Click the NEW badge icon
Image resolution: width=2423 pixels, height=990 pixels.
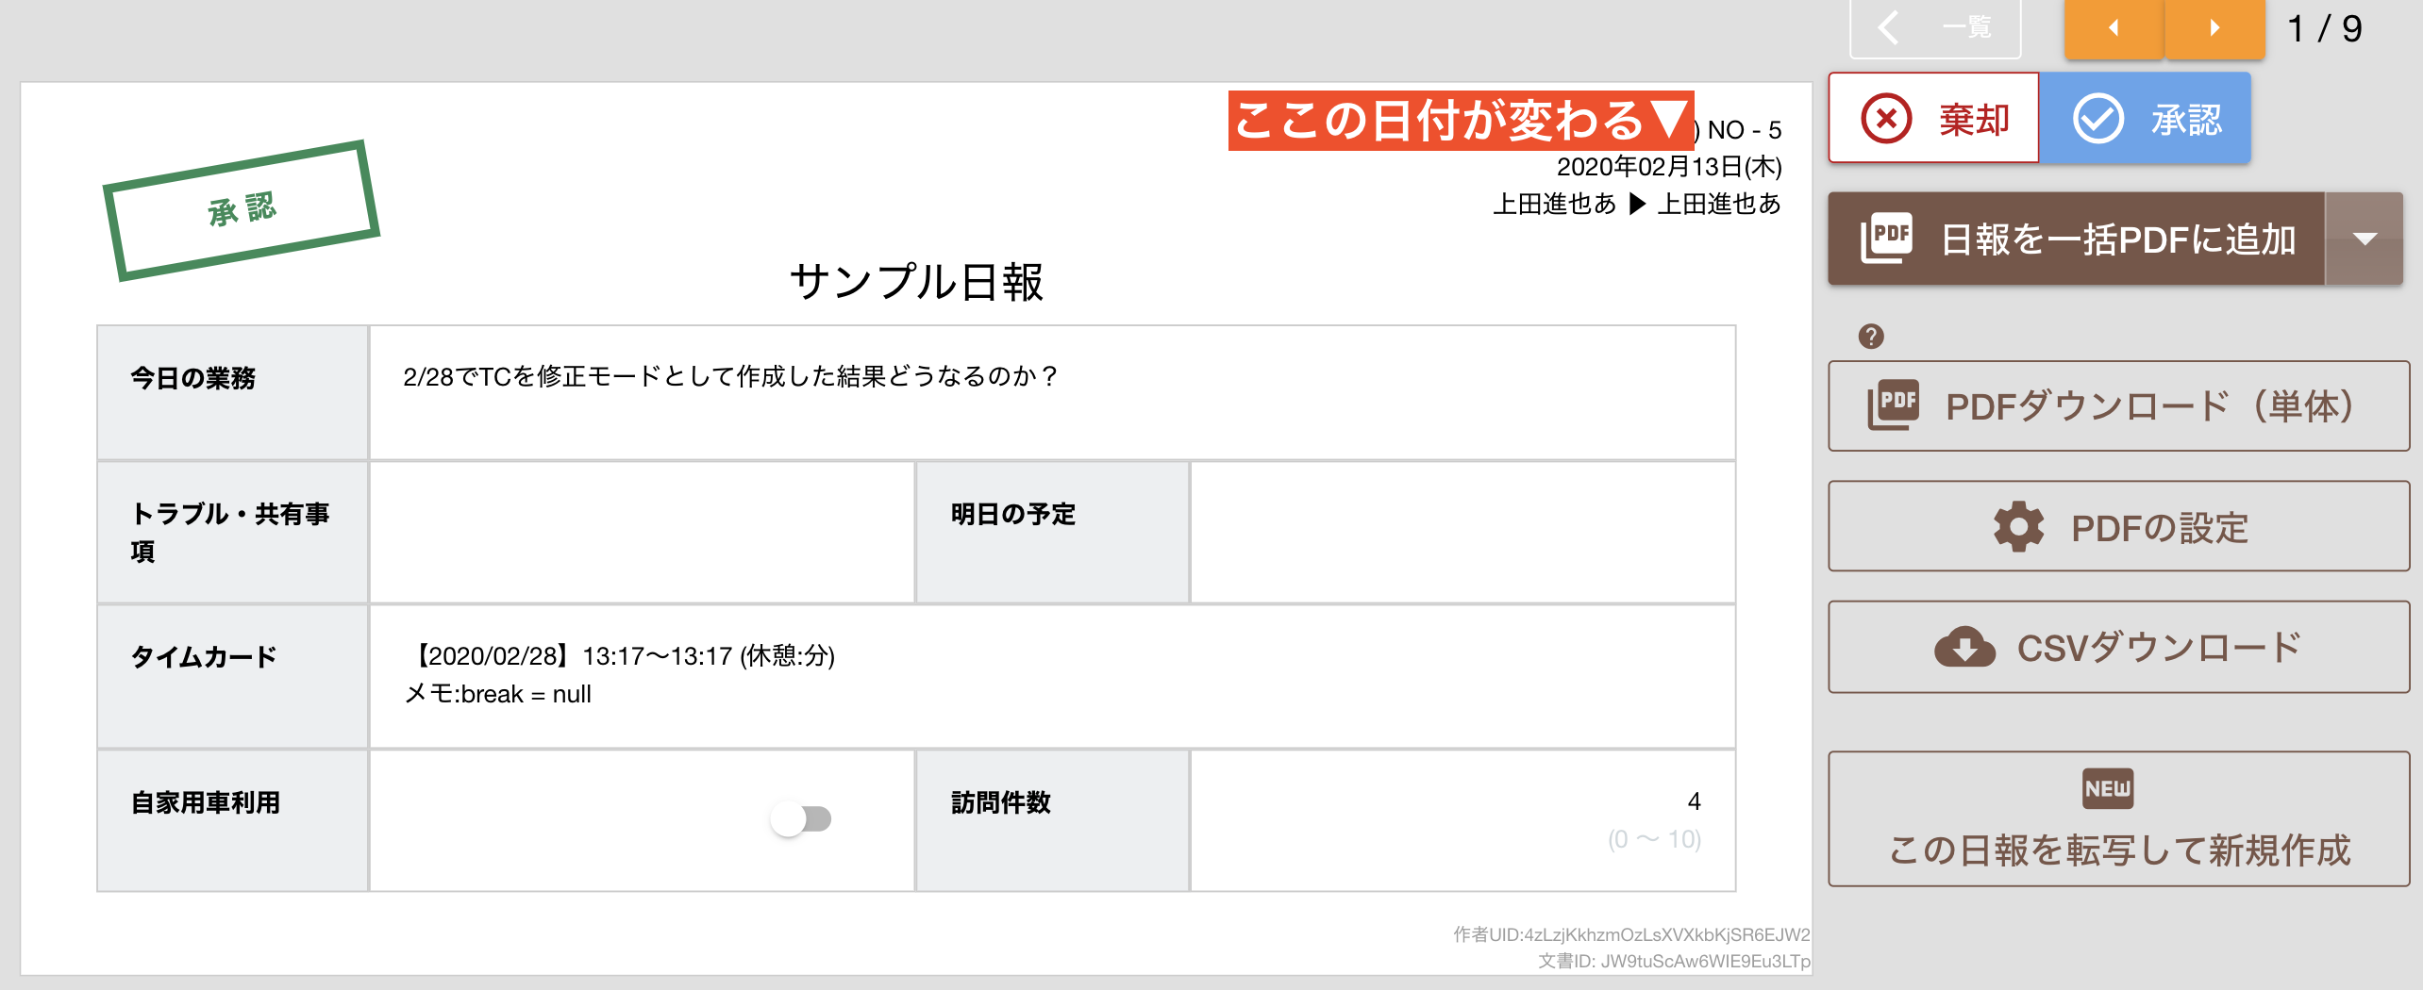2108,789
